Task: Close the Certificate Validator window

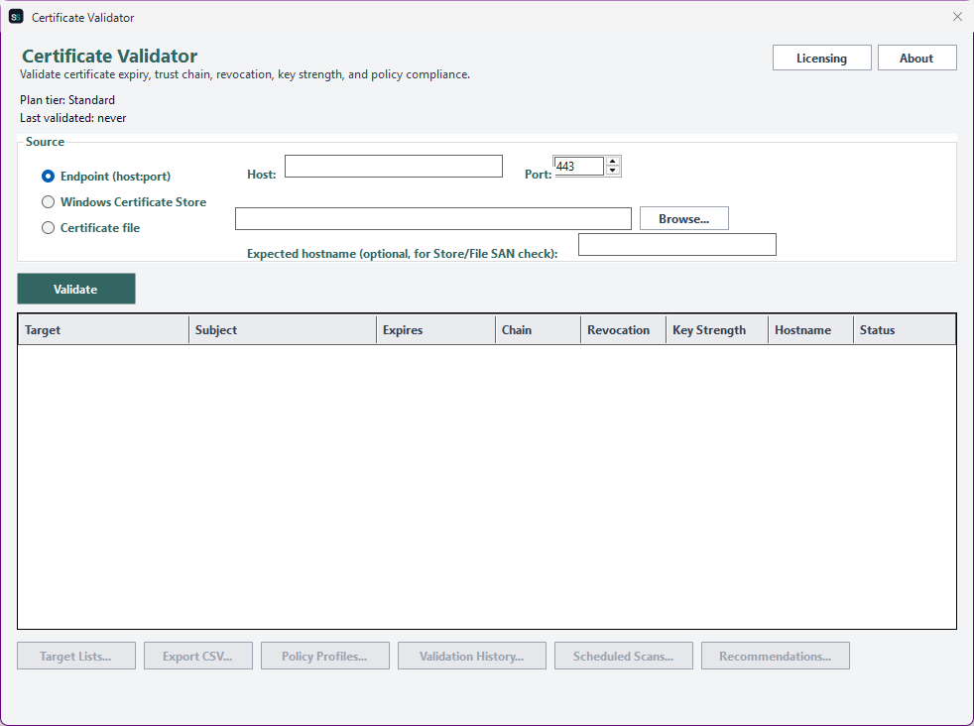Action: 957,17
